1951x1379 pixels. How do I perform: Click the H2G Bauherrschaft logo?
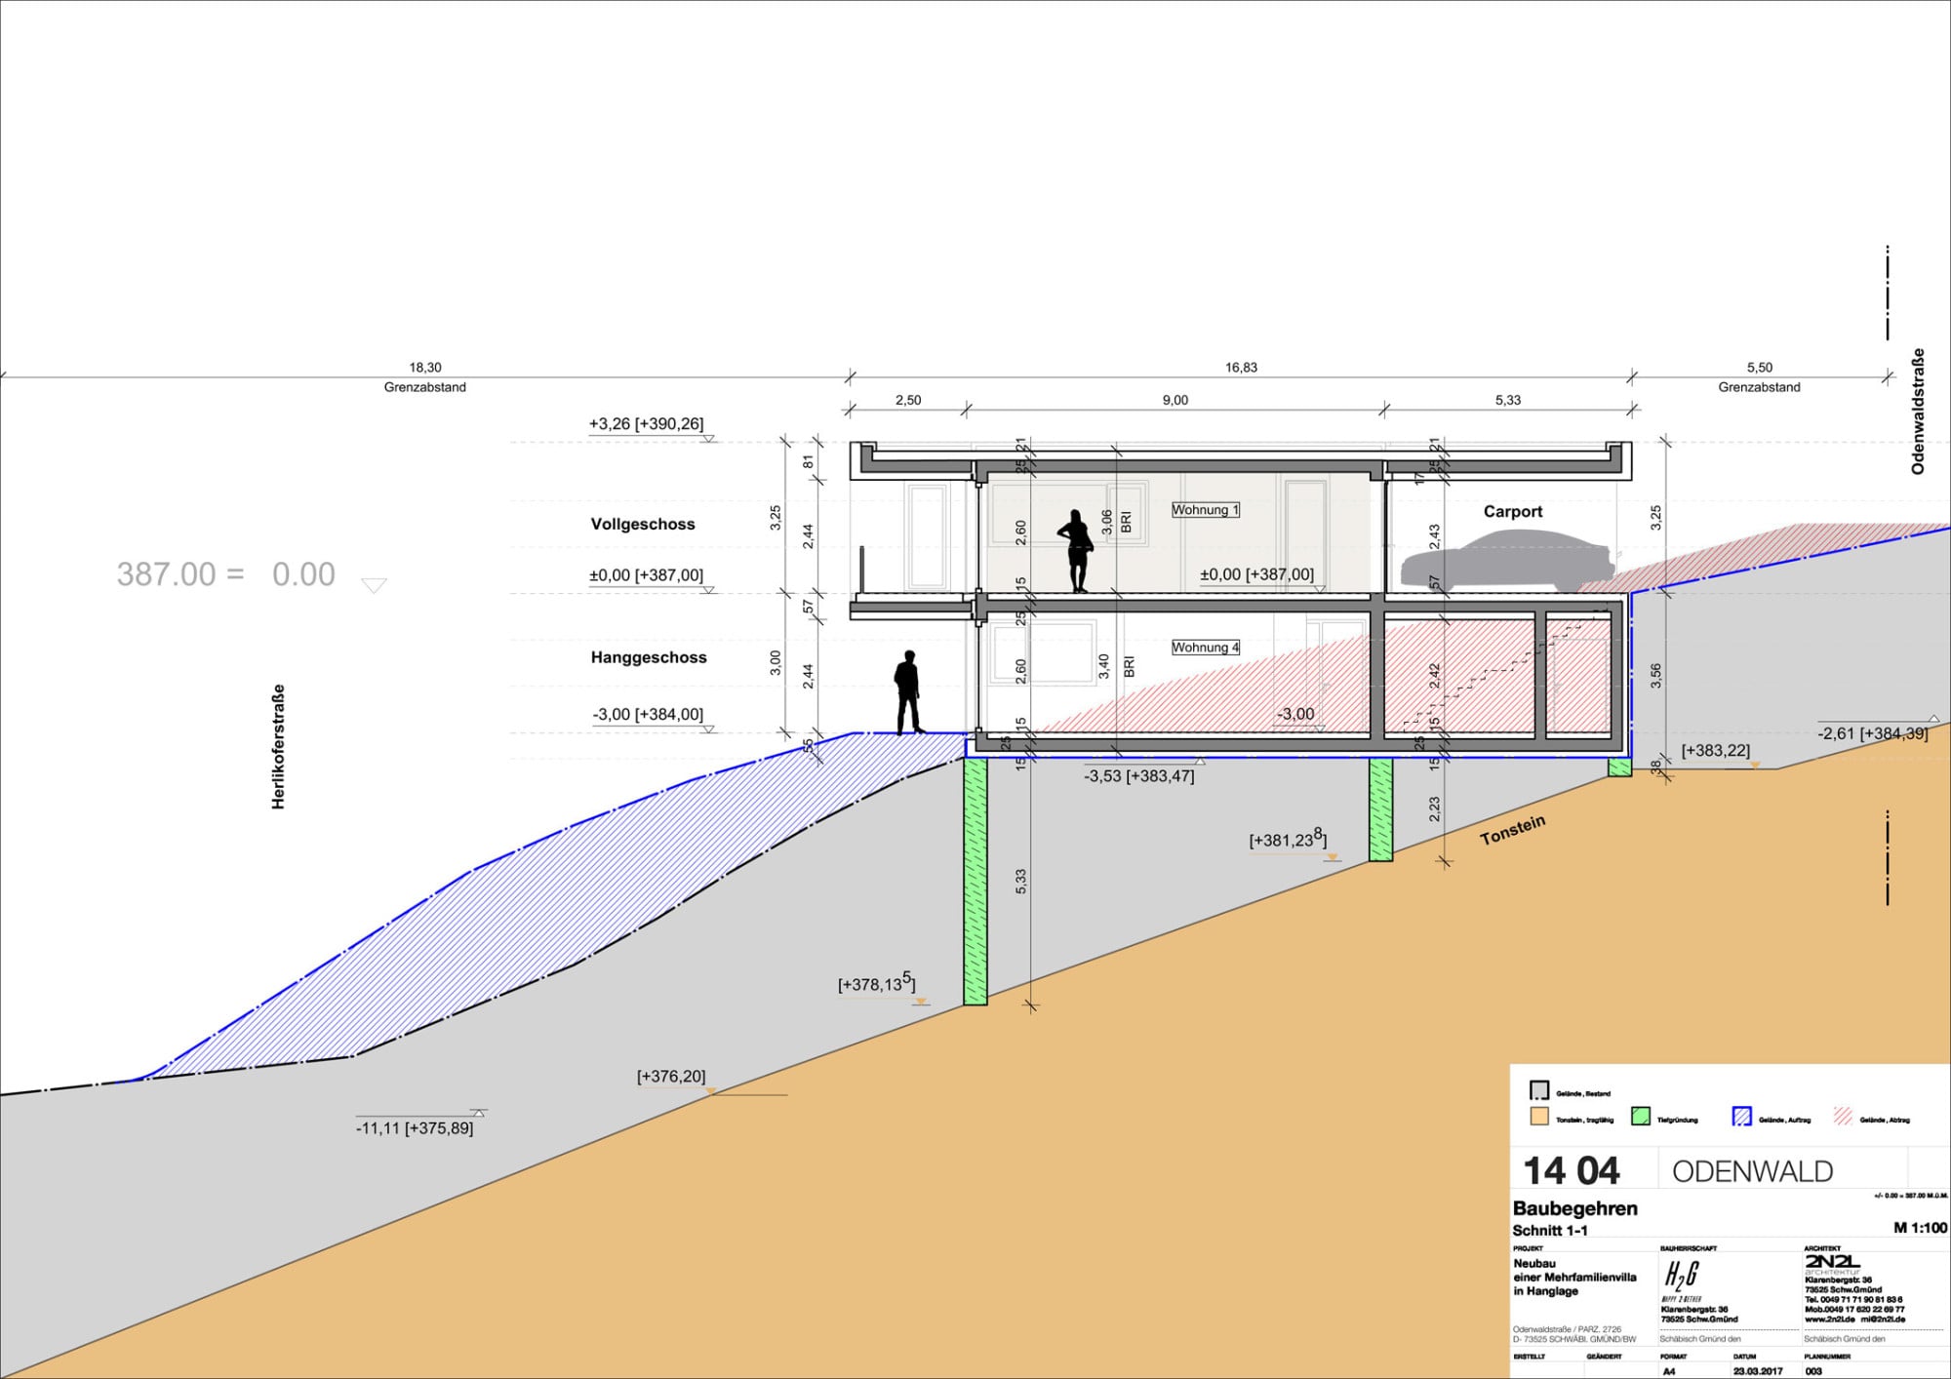[x=1682, y=1275]
